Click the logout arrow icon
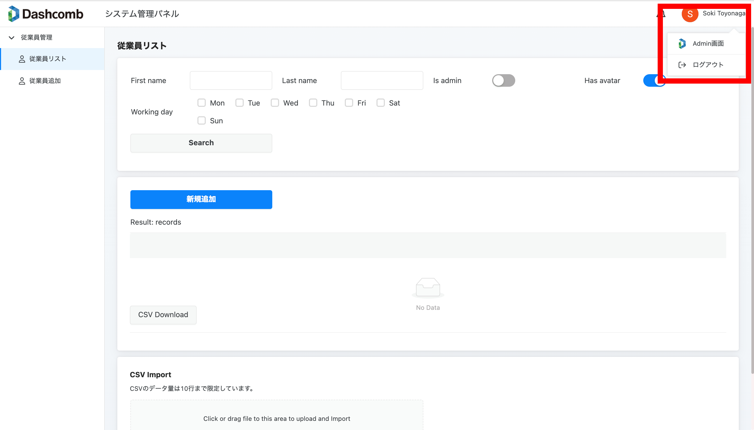754x430 pixels. point(682,65)
